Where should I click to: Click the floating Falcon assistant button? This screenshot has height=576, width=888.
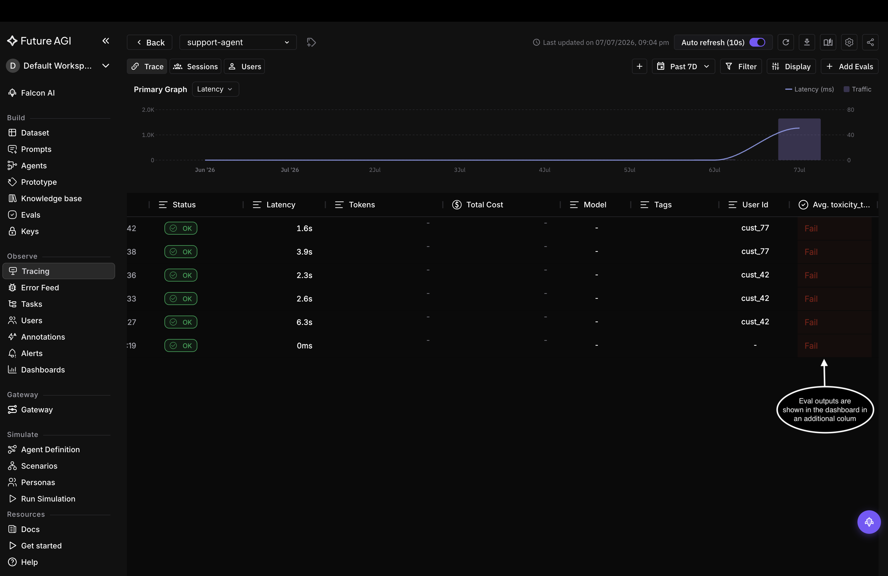pos(869,522)
